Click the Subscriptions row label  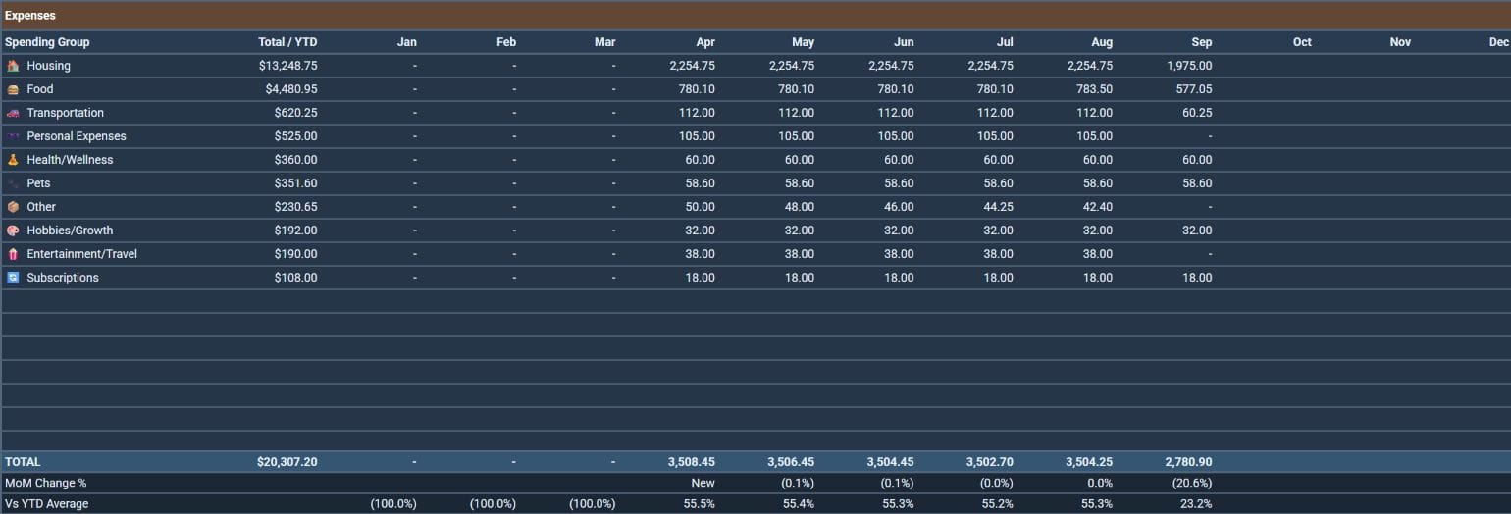click(x=64, y=278)
